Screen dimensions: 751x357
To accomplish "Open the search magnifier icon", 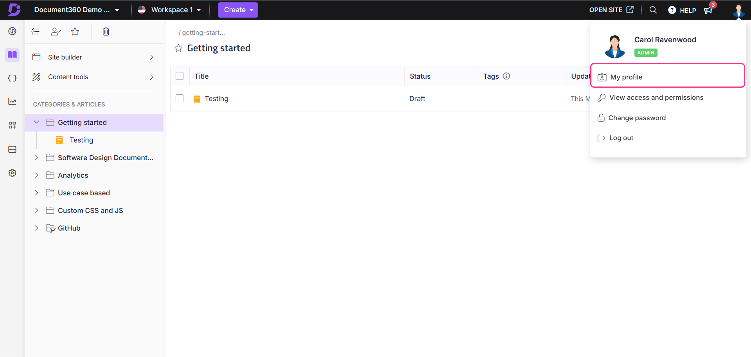I will click(653, 10).
